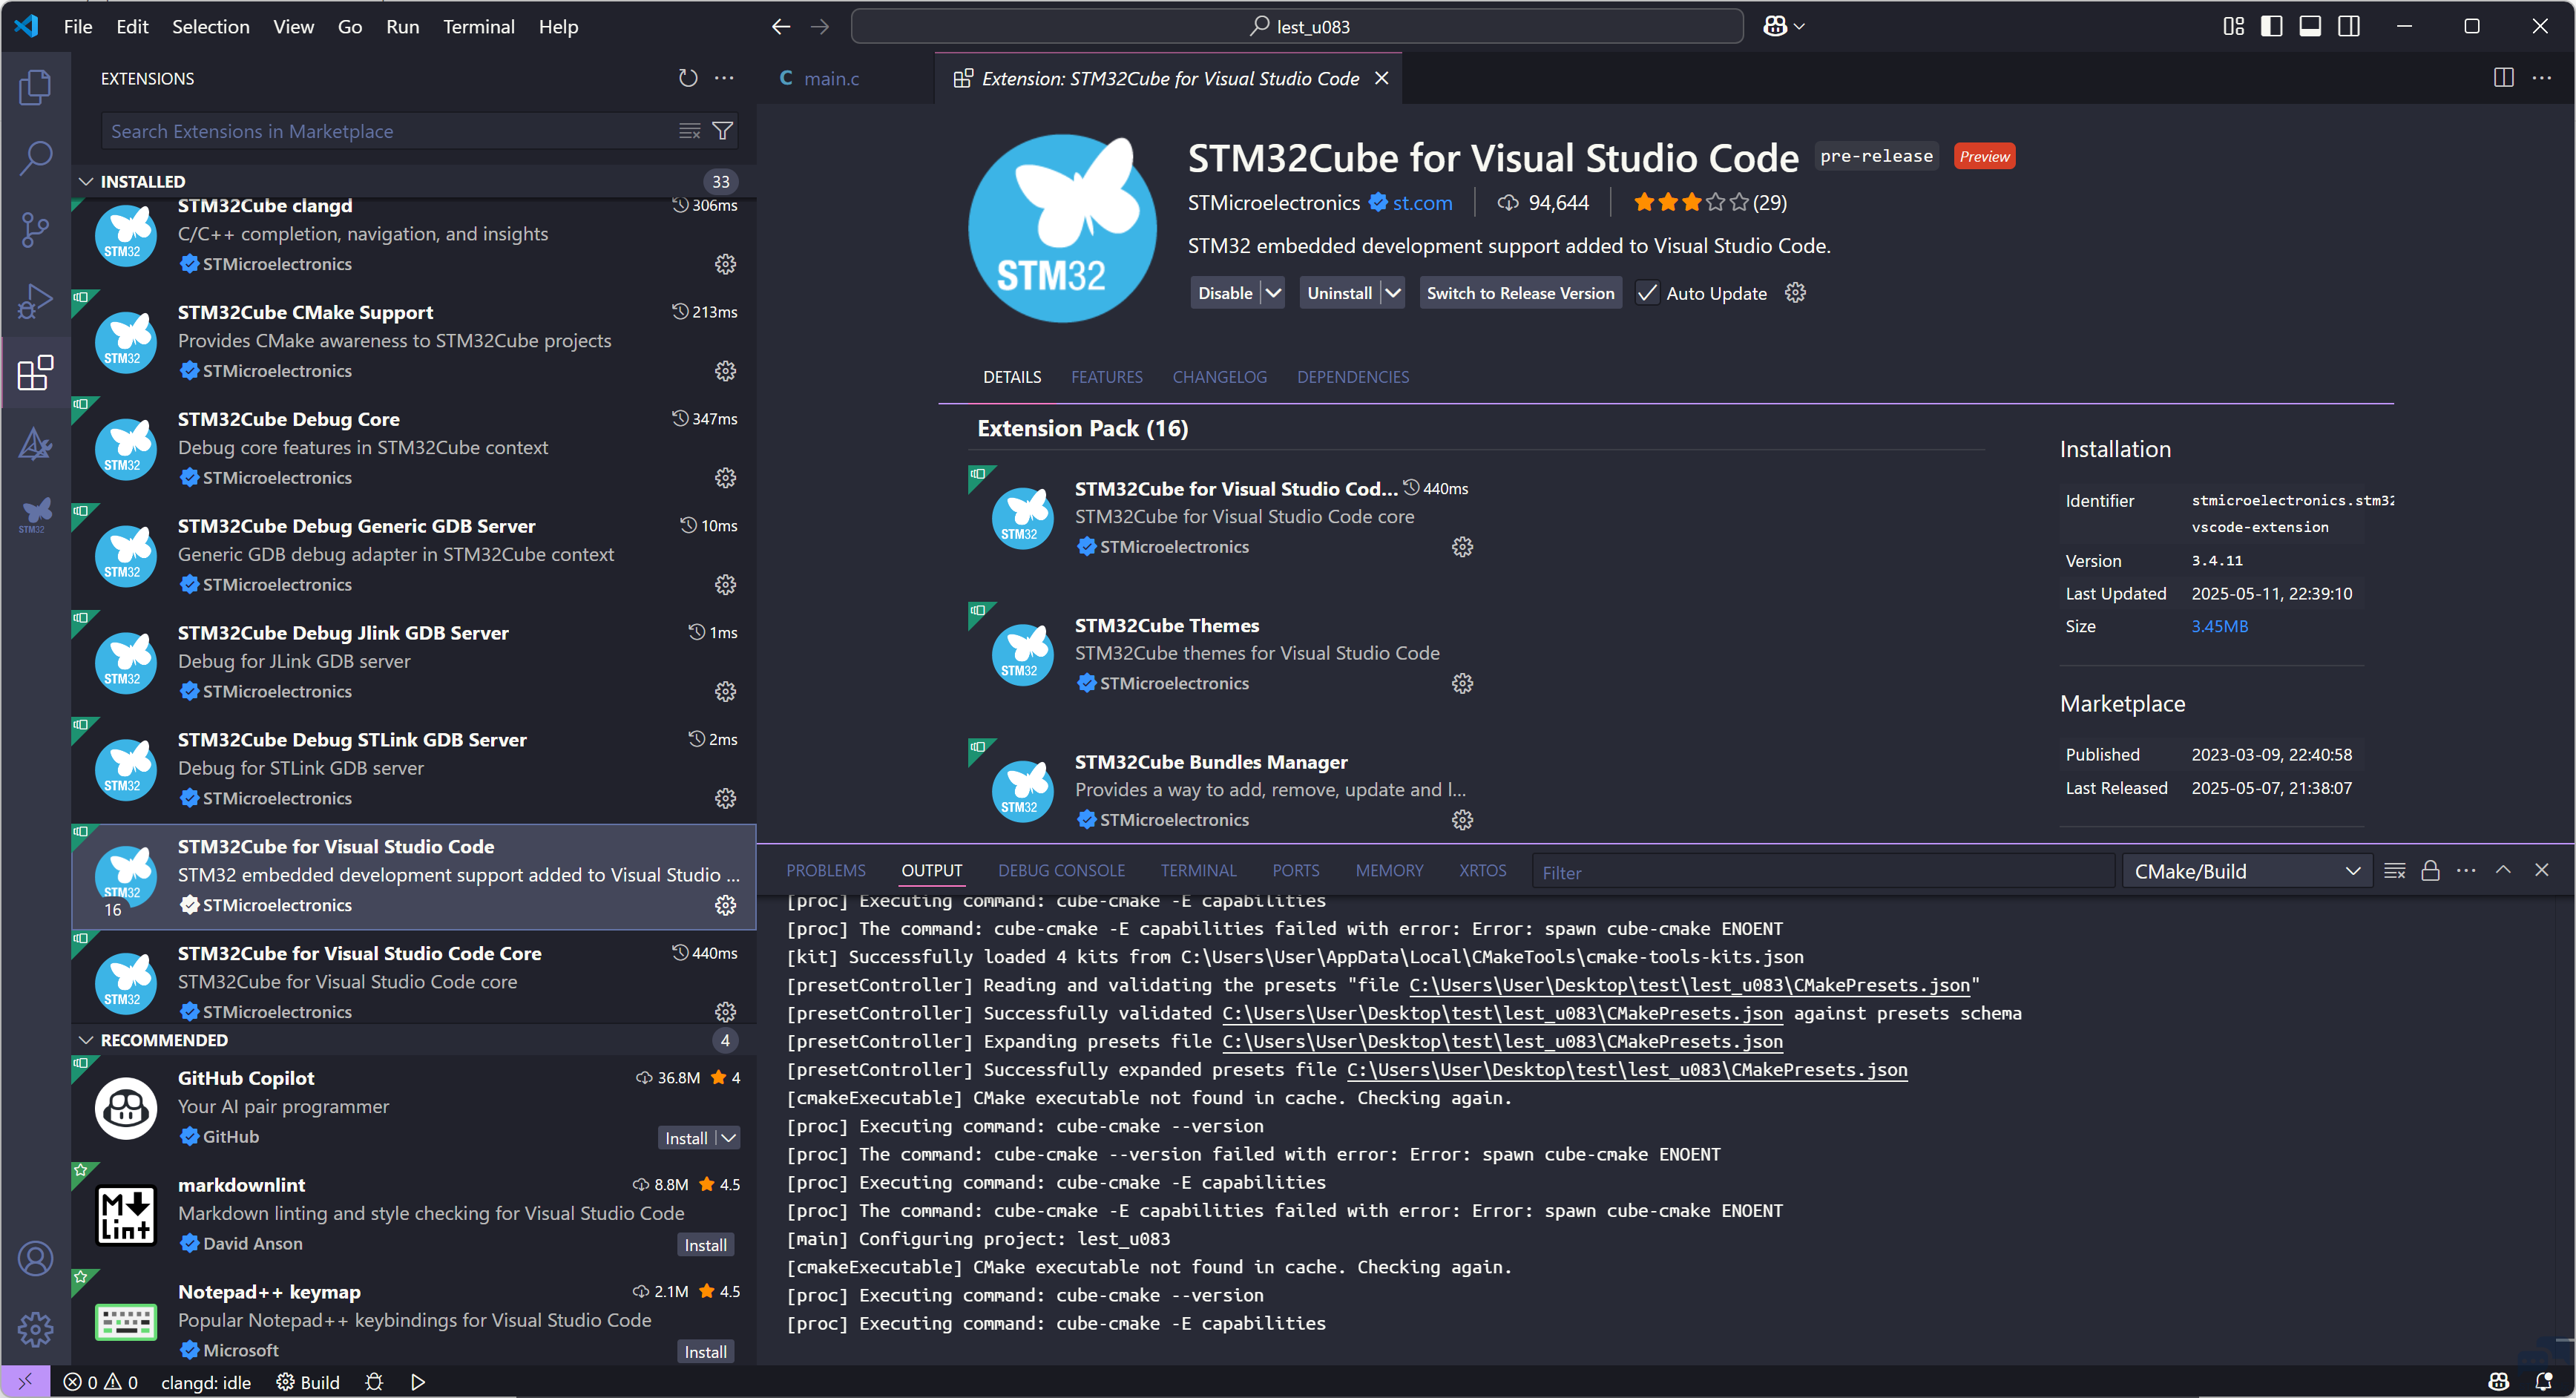Refresh the extensions list

688,78
